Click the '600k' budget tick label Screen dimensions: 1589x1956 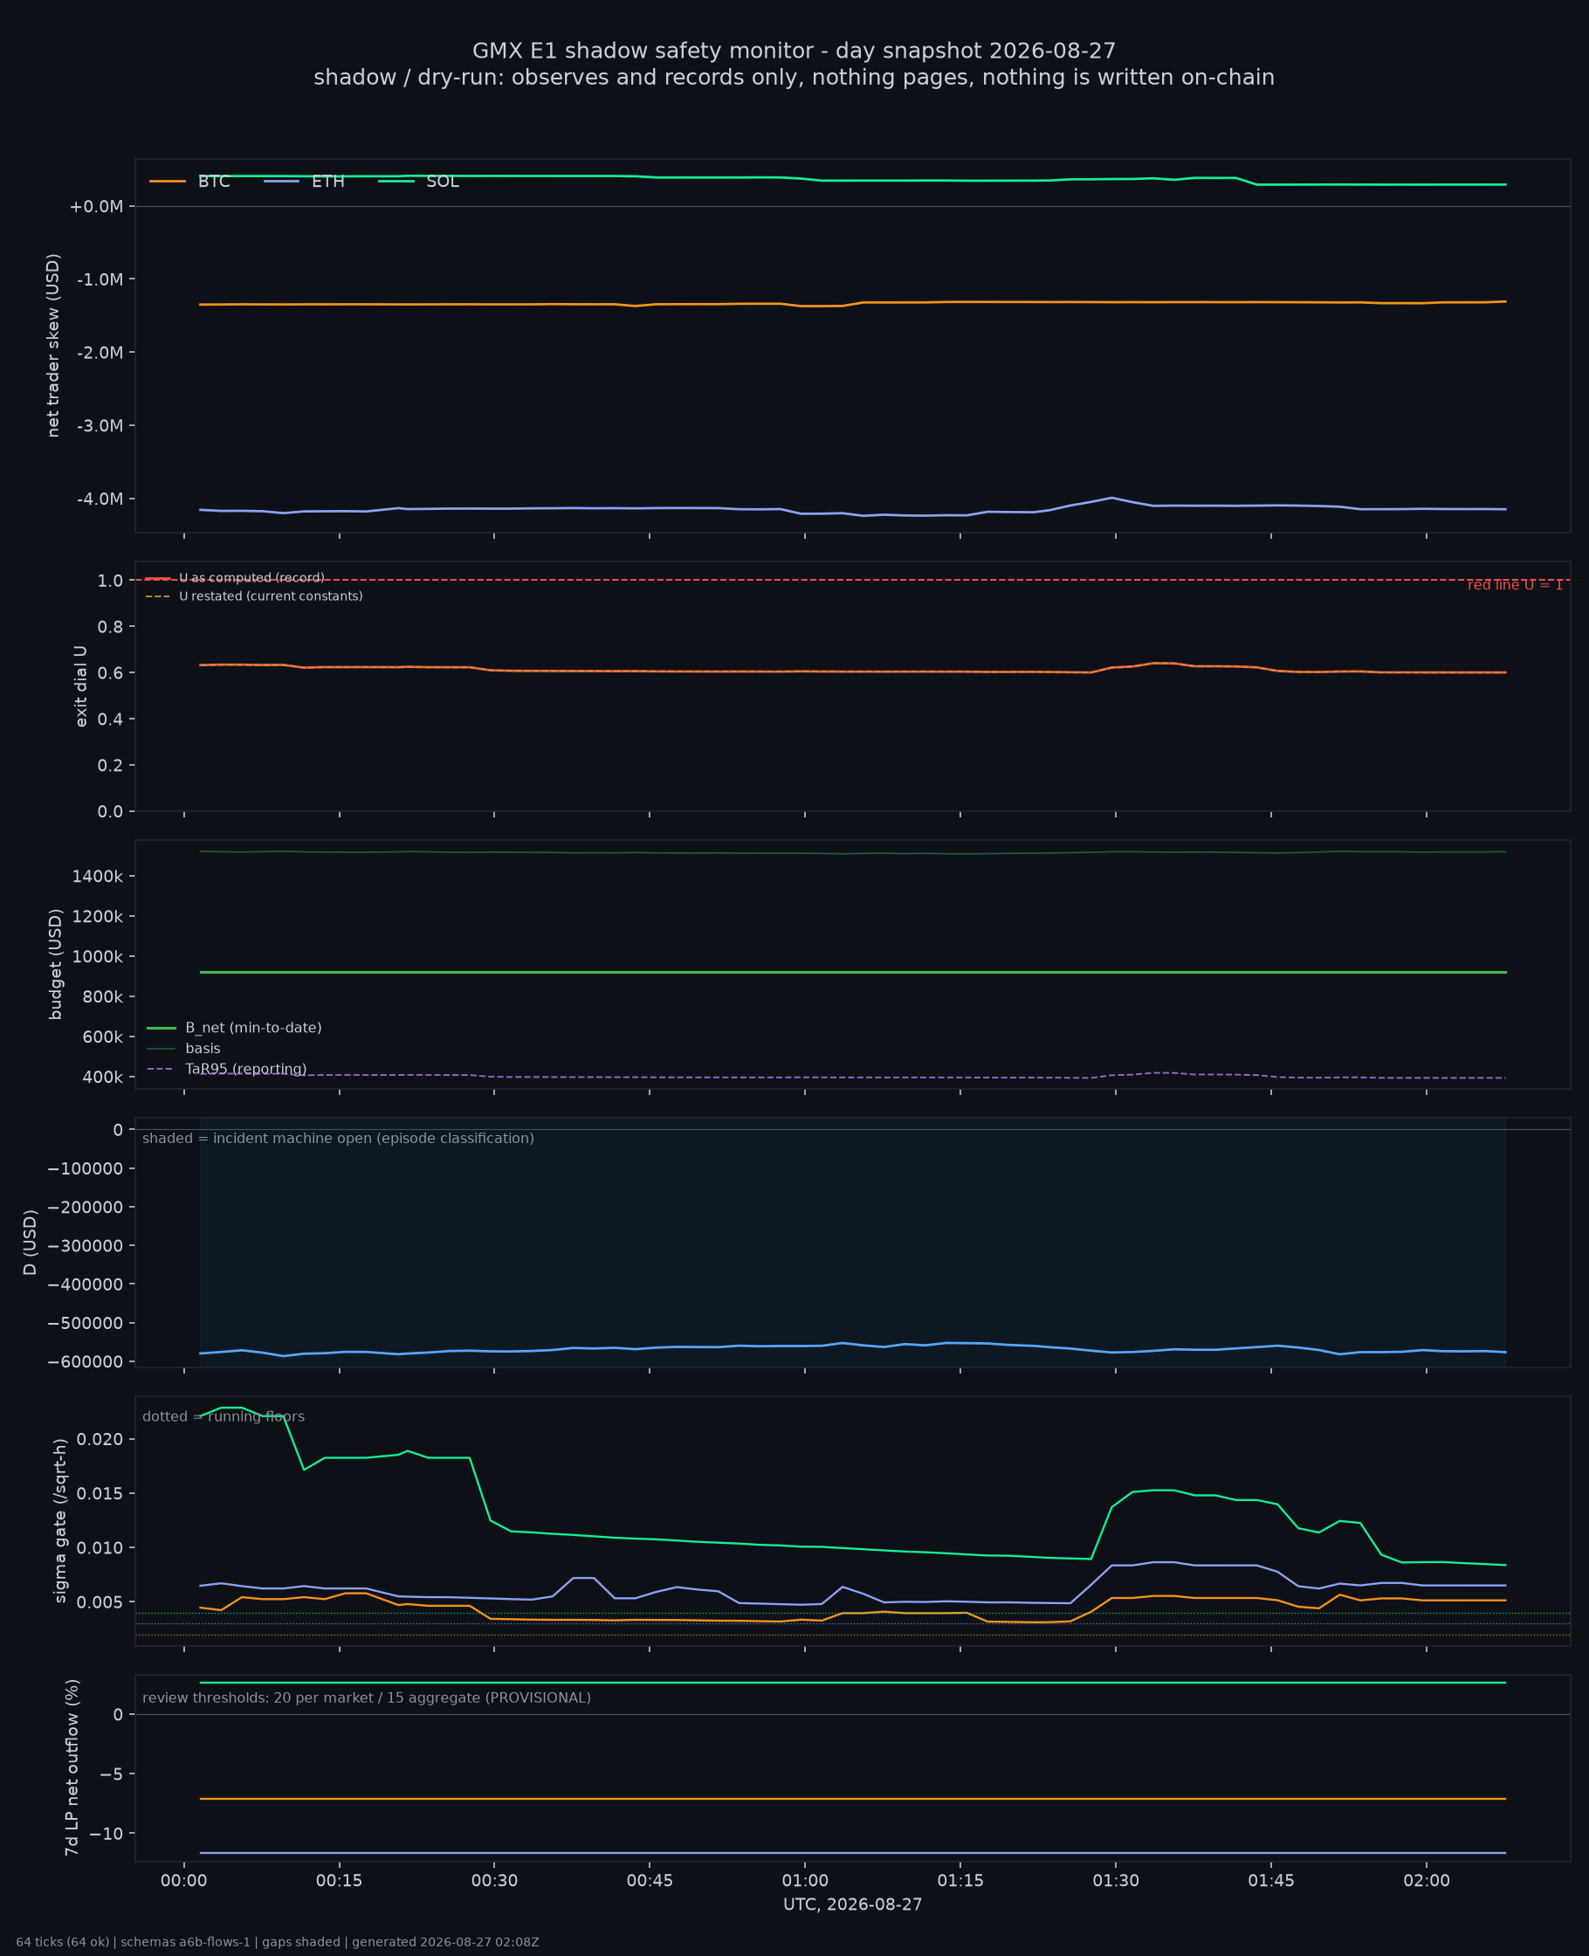(101, 1037)
